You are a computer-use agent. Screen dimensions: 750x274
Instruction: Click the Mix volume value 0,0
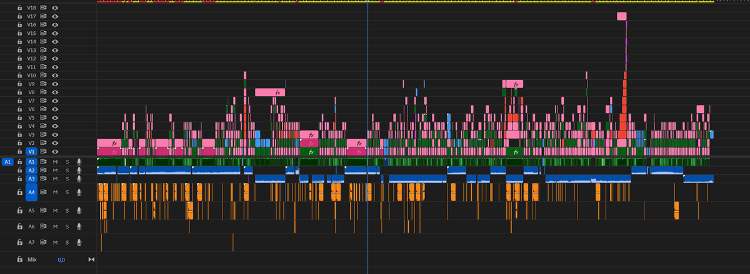[x=62, y=260]
